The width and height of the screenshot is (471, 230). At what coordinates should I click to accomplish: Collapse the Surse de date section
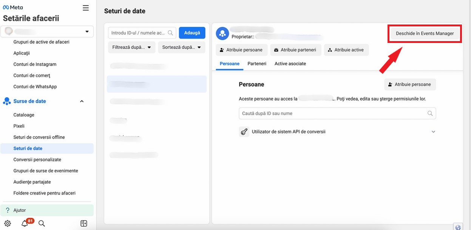(82, 101)
